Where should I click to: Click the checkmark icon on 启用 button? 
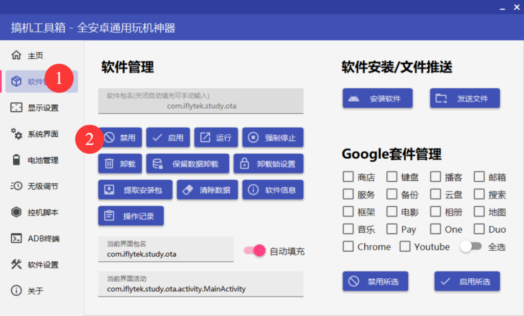(x=157, y=137)
